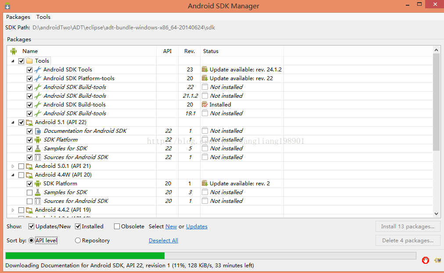
Task: Click the Deselect All link
Action: coord(163,241)
